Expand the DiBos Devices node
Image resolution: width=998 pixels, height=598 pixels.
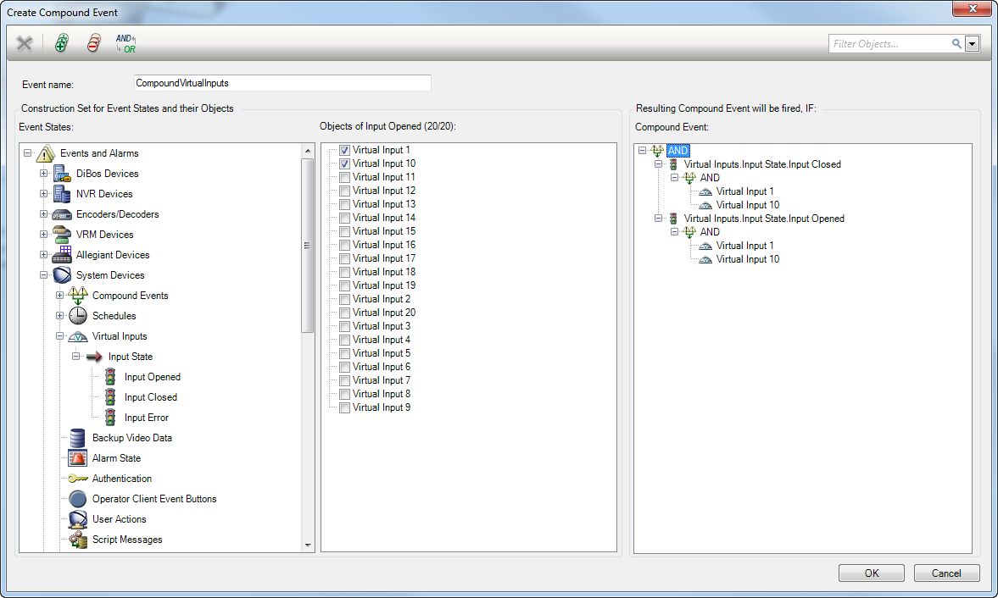click(43, 174)
